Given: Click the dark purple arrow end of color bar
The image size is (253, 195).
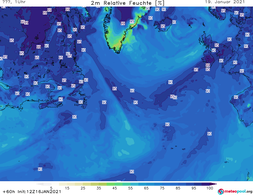Looking at the screenshot, I should pos(213,184).
